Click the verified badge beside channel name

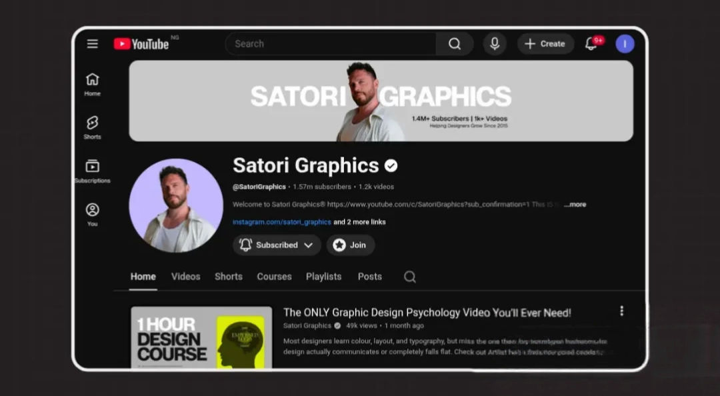391,166
